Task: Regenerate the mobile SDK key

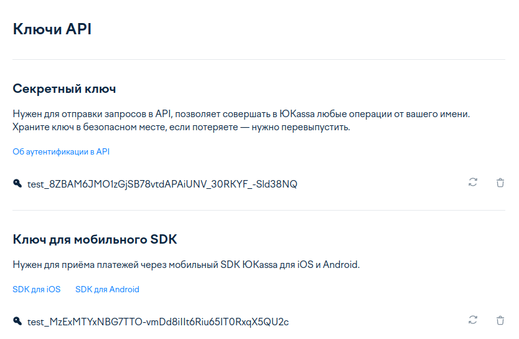Action: [x=473, y=320]
